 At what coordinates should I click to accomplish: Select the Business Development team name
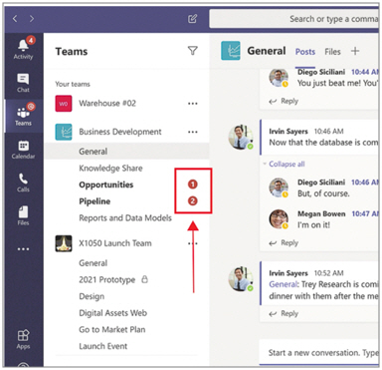[120, 132]
